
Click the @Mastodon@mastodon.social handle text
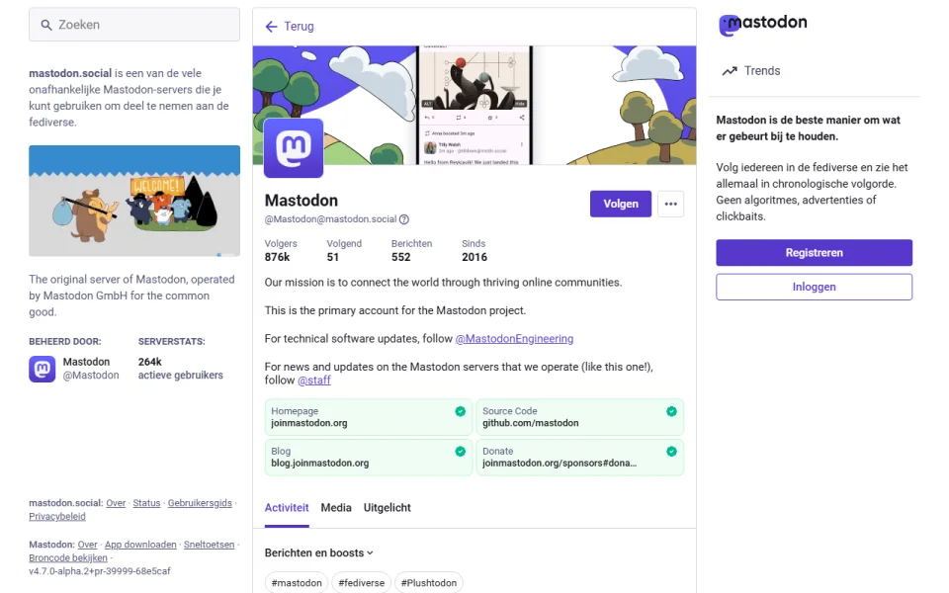click(330, 219)
